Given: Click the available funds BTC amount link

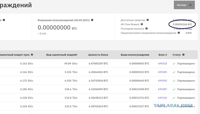Looking at the screenshot, I should click(x=182, y=20).
